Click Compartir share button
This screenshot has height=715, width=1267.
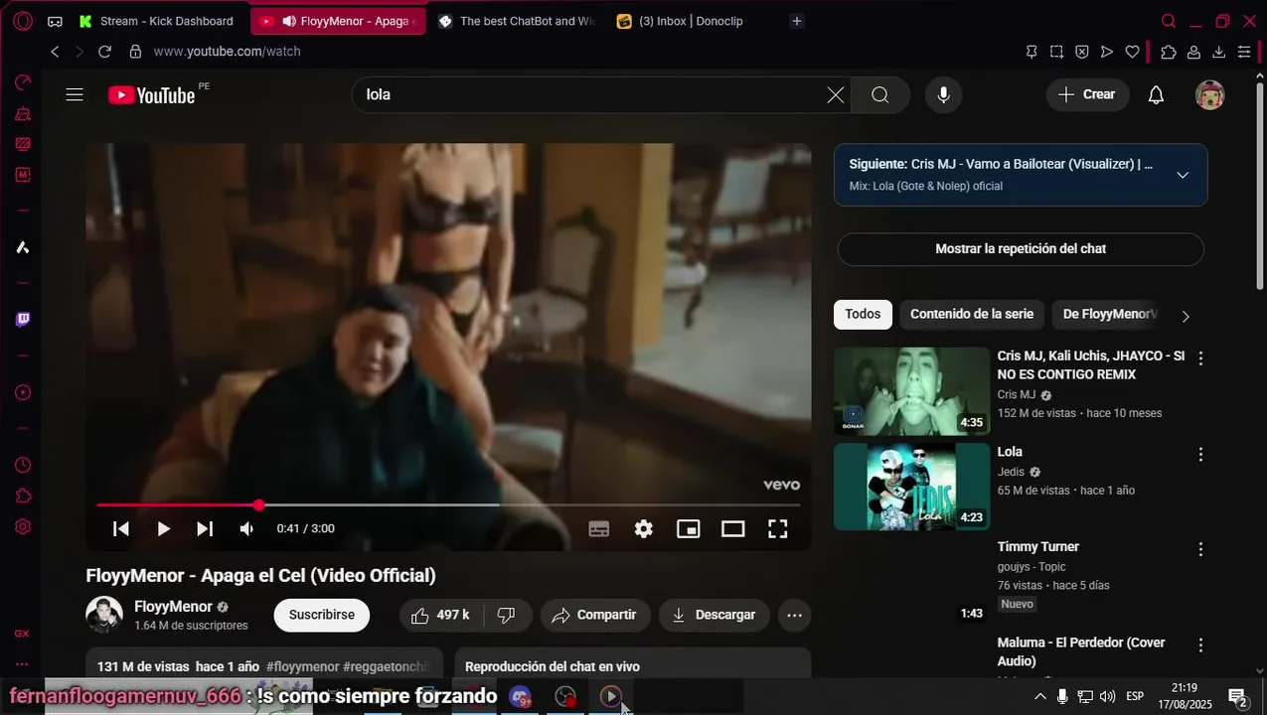click(x=595, y=615)
